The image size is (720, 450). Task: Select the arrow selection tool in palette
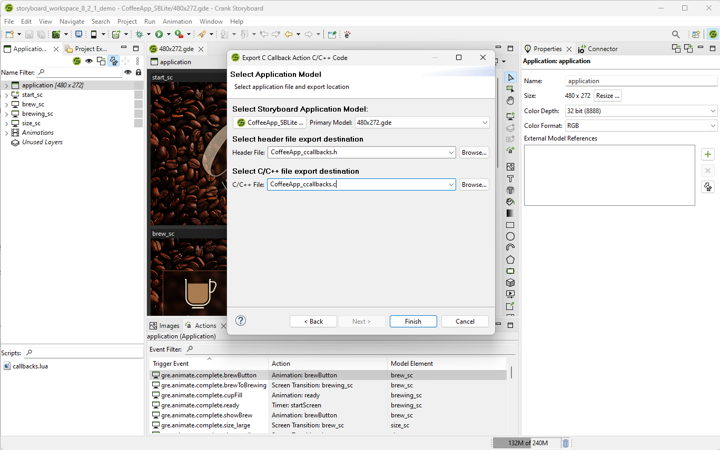tap(510, 77)
